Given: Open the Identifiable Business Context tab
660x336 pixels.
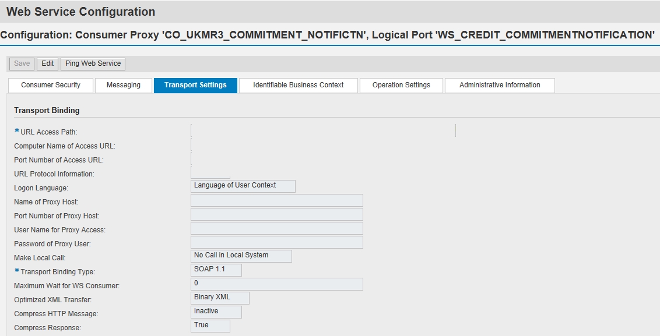Looking at the screenshot, I should tap(298, 85).
